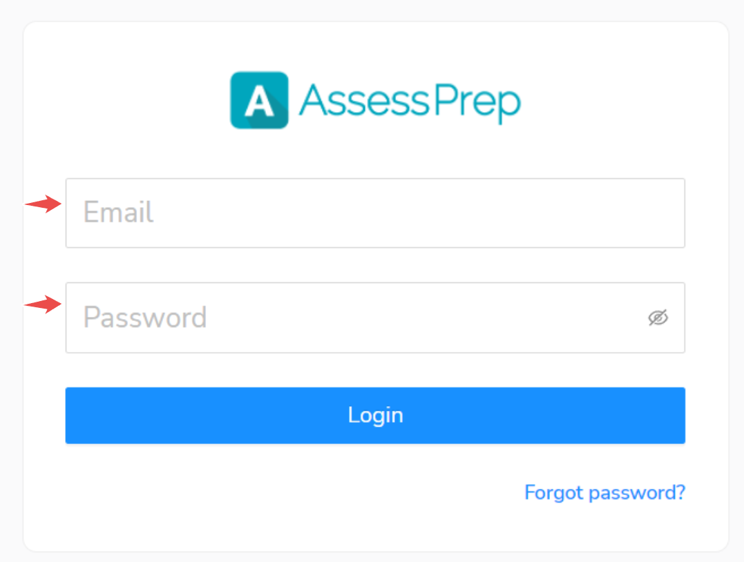Screen dimensions: 744x562
Task: Click the red arrow pointing at Password
Action: tap(43, 304)
